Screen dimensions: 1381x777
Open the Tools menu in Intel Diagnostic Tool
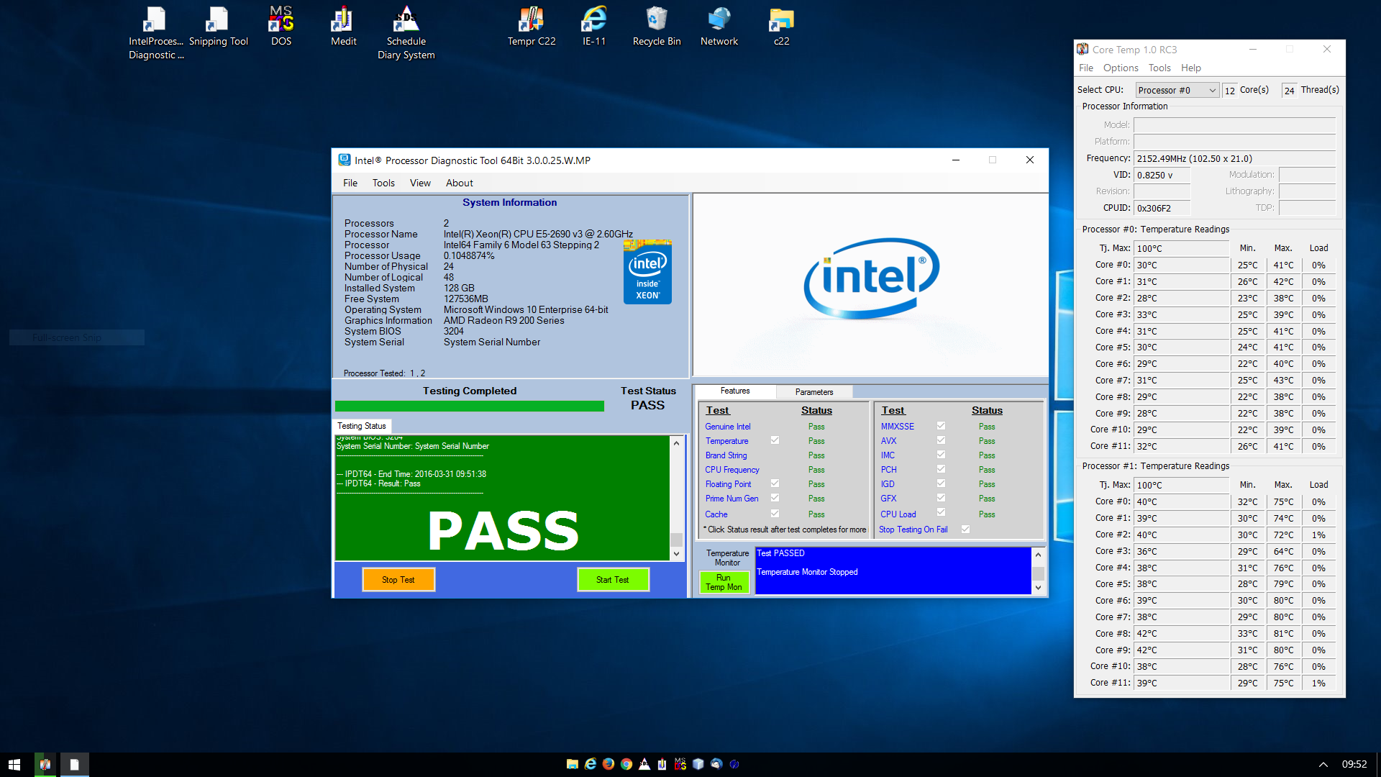[383, 183]
